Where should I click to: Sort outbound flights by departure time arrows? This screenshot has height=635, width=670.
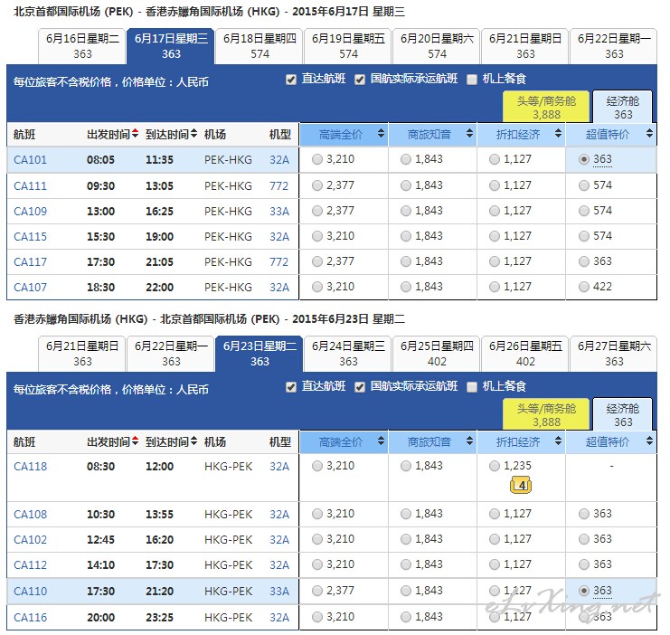click(135, 134)
